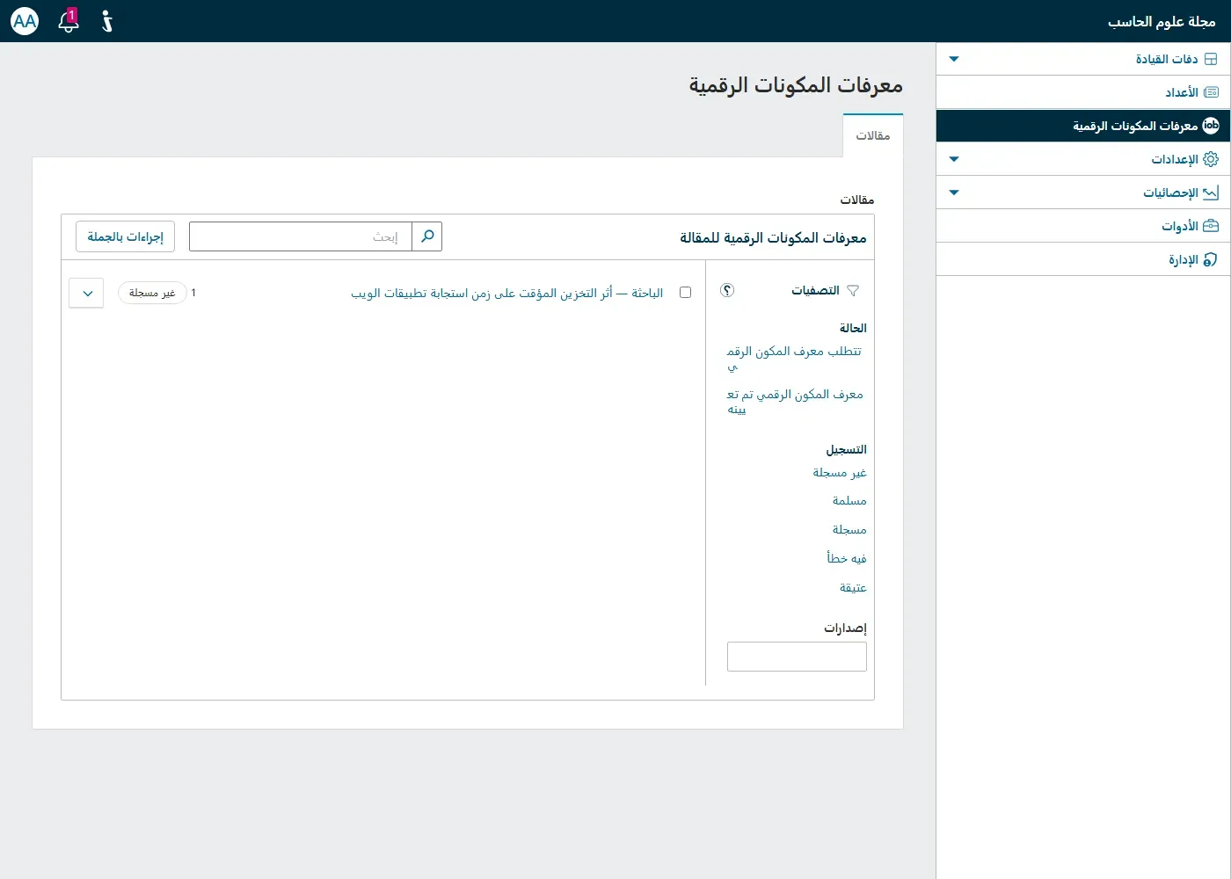The image size is (1231, 879).
Task: Expand the دفات القيادة menu arrow
Action: pyautogui.click(x=954, y=59)
